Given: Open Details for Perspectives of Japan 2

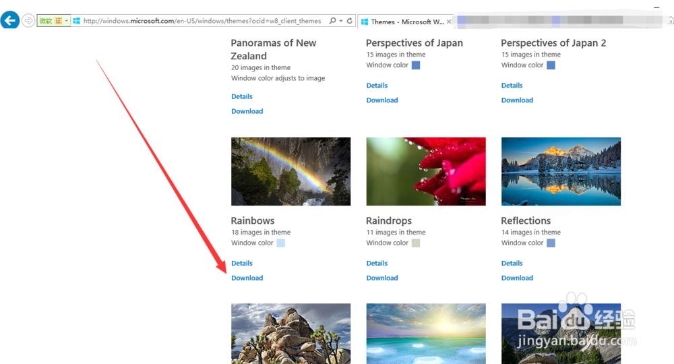Looking at the screenshot, I should 512,86.
